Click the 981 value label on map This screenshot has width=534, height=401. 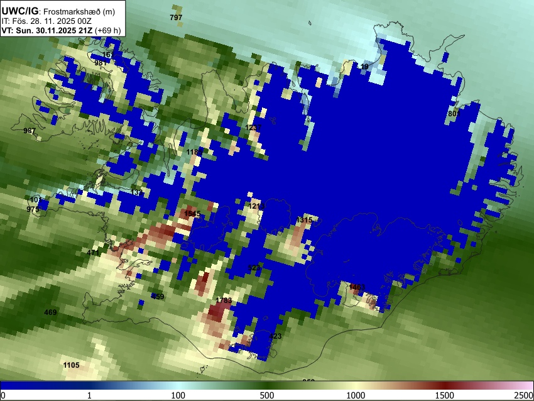pyautogui.click(x=101, y=63)
